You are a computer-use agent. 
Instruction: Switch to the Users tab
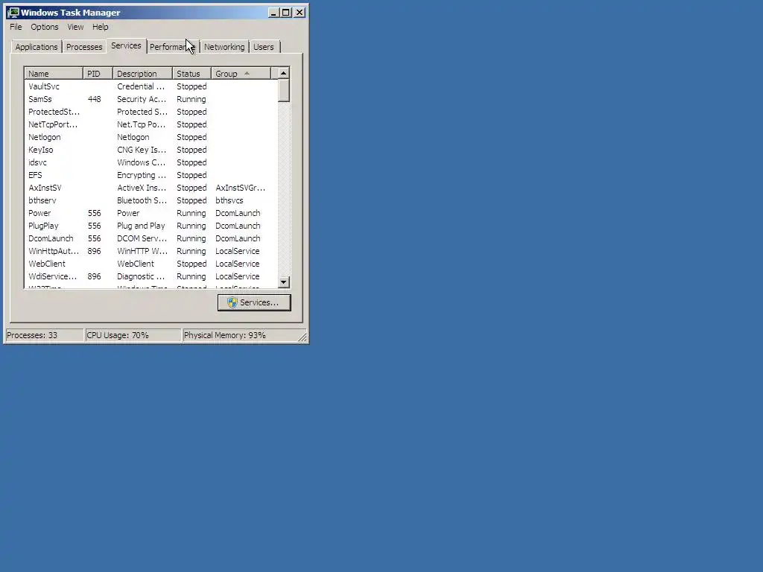click(x=264, y=47)
